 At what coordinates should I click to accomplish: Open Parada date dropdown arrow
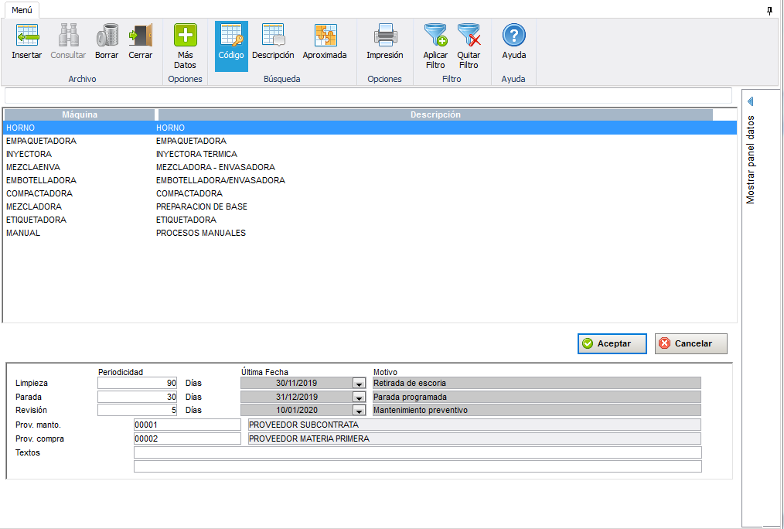[x=358, y=397]
